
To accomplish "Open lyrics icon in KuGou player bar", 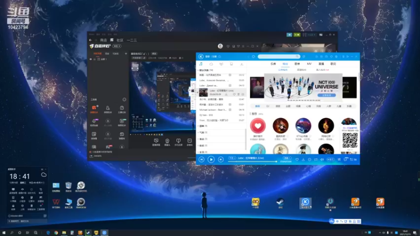I will [339, 159].
